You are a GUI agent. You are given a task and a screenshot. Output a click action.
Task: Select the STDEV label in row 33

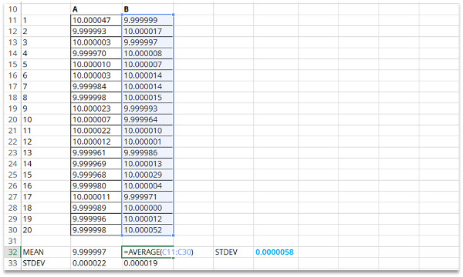(x=46, y=263)
